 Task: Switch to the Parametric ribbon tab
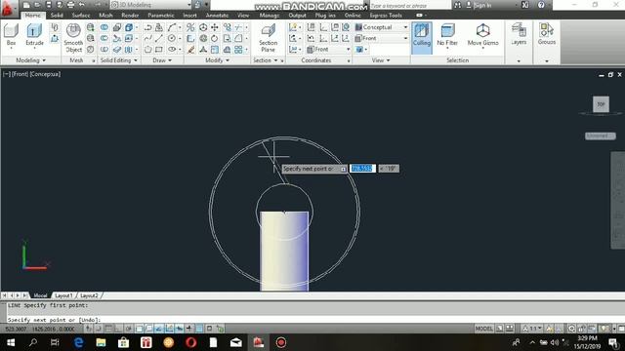tap(160, 16)
